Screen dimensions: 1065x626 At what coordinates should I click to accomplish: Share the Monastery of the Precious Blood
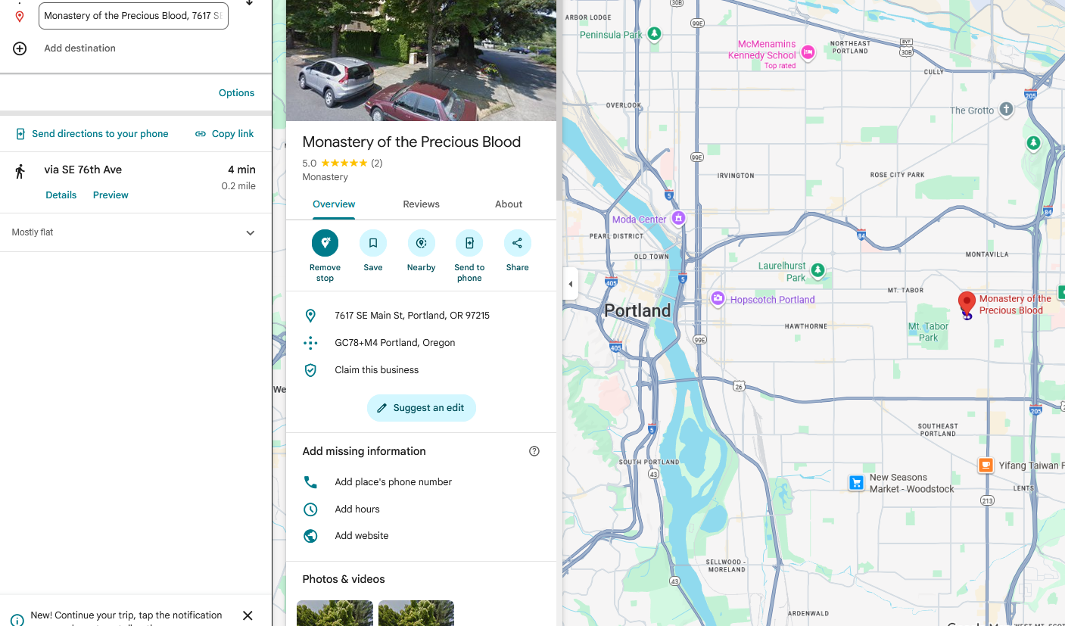point(518,243)
